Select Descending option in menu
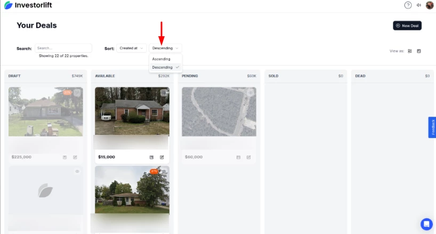Image resolution: width=436 pixels, height=234 pixels. click(165, 67)
